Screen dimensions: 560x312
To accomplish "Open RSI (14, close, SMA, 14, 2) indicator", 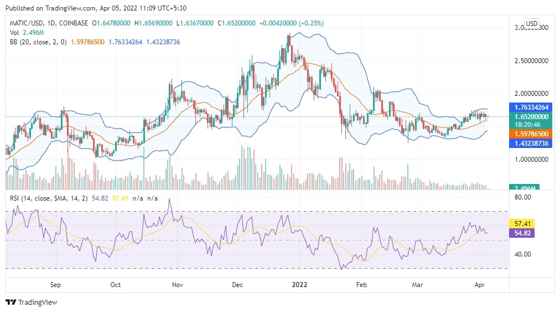I will 49,198.
